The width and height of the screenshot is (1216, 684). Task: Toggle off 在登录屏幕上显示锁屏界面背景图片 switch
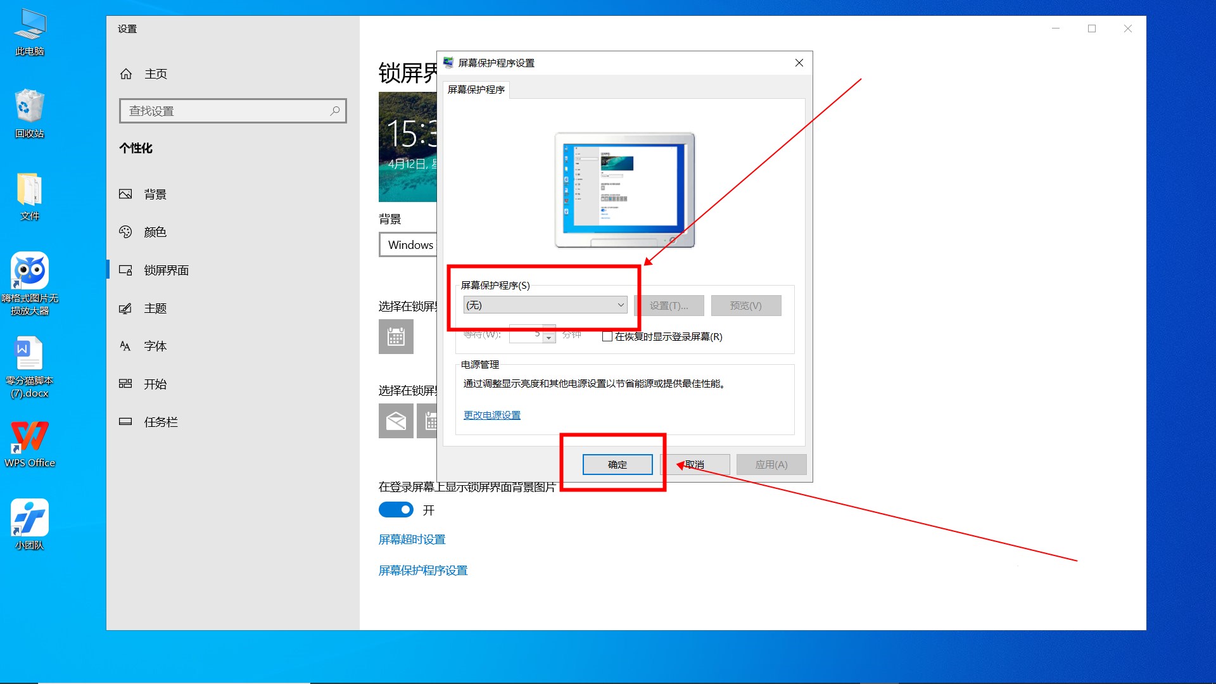[396, 509]
